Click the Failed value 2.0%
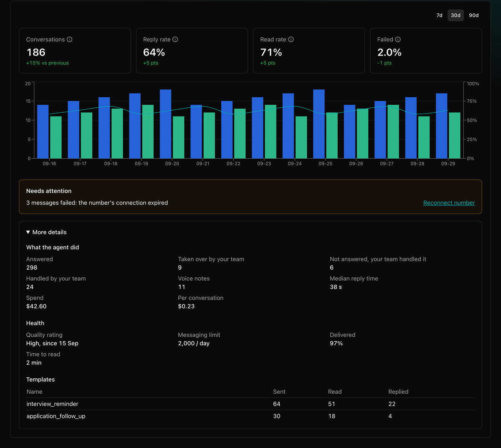Screen dimensions: 501x448 pyautogui.click(x=389, y=52)
